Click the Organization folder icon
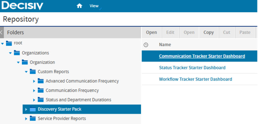 tap(25, 62)
